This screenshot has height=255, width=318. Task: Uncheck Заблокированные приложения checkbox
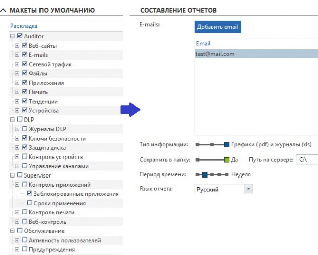(29, 193)
